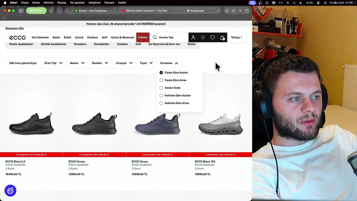
Task: Click the Devamını Oku link
Action: coord(15,28)
